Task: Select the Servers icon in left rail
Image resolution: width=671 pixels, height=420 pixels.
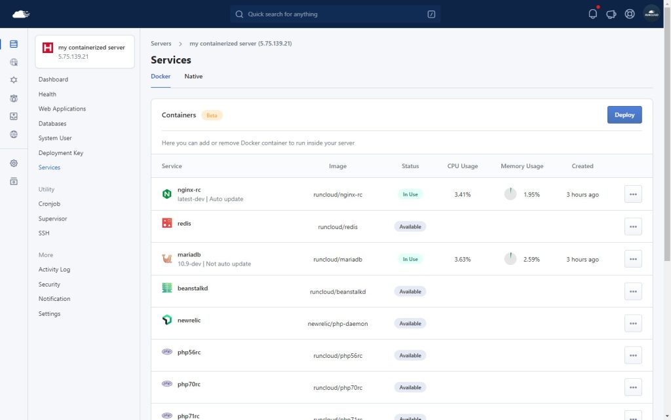Action: tap(14, 44)
